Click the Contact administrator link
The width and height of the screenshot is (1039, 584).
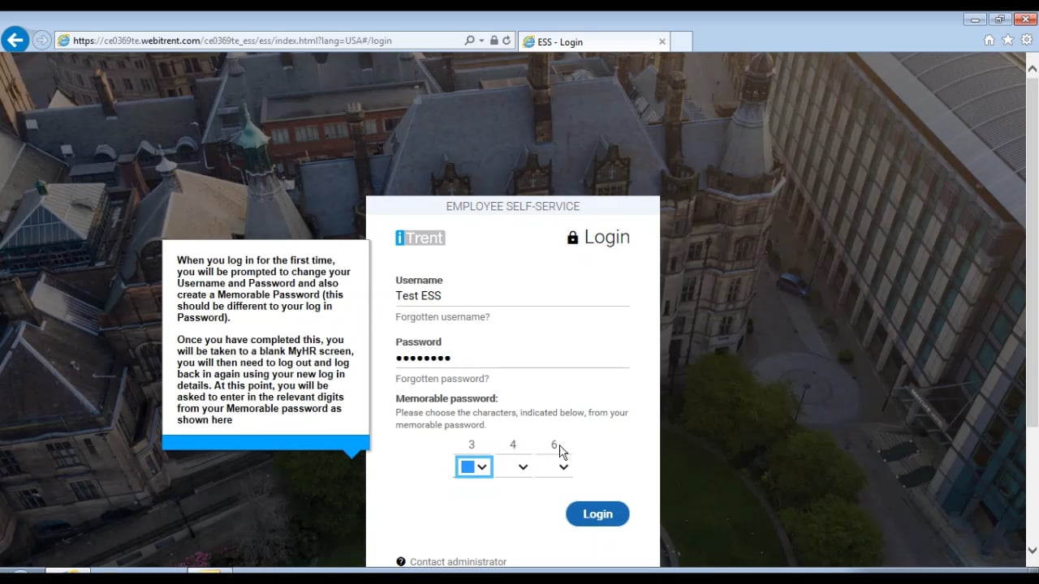point(458,561)
